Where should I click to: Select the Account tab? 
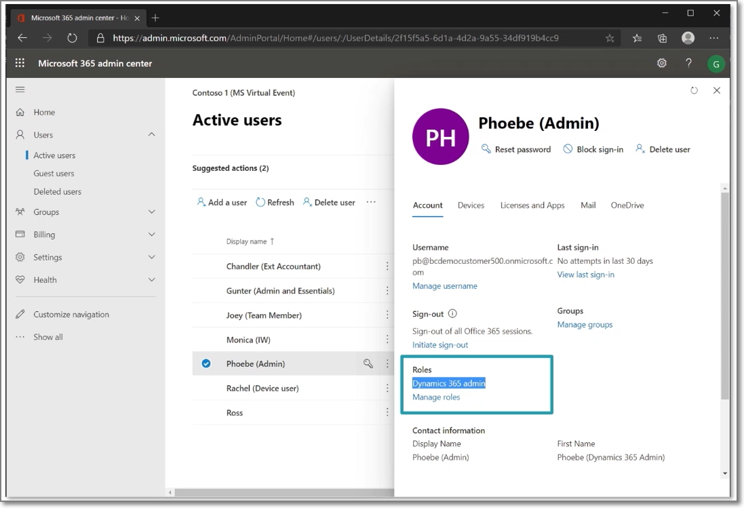pos(427,206)
